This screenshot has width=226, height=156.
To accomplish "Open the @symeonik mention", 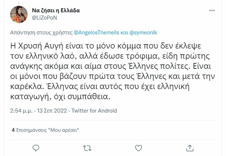I will [143, 33].
